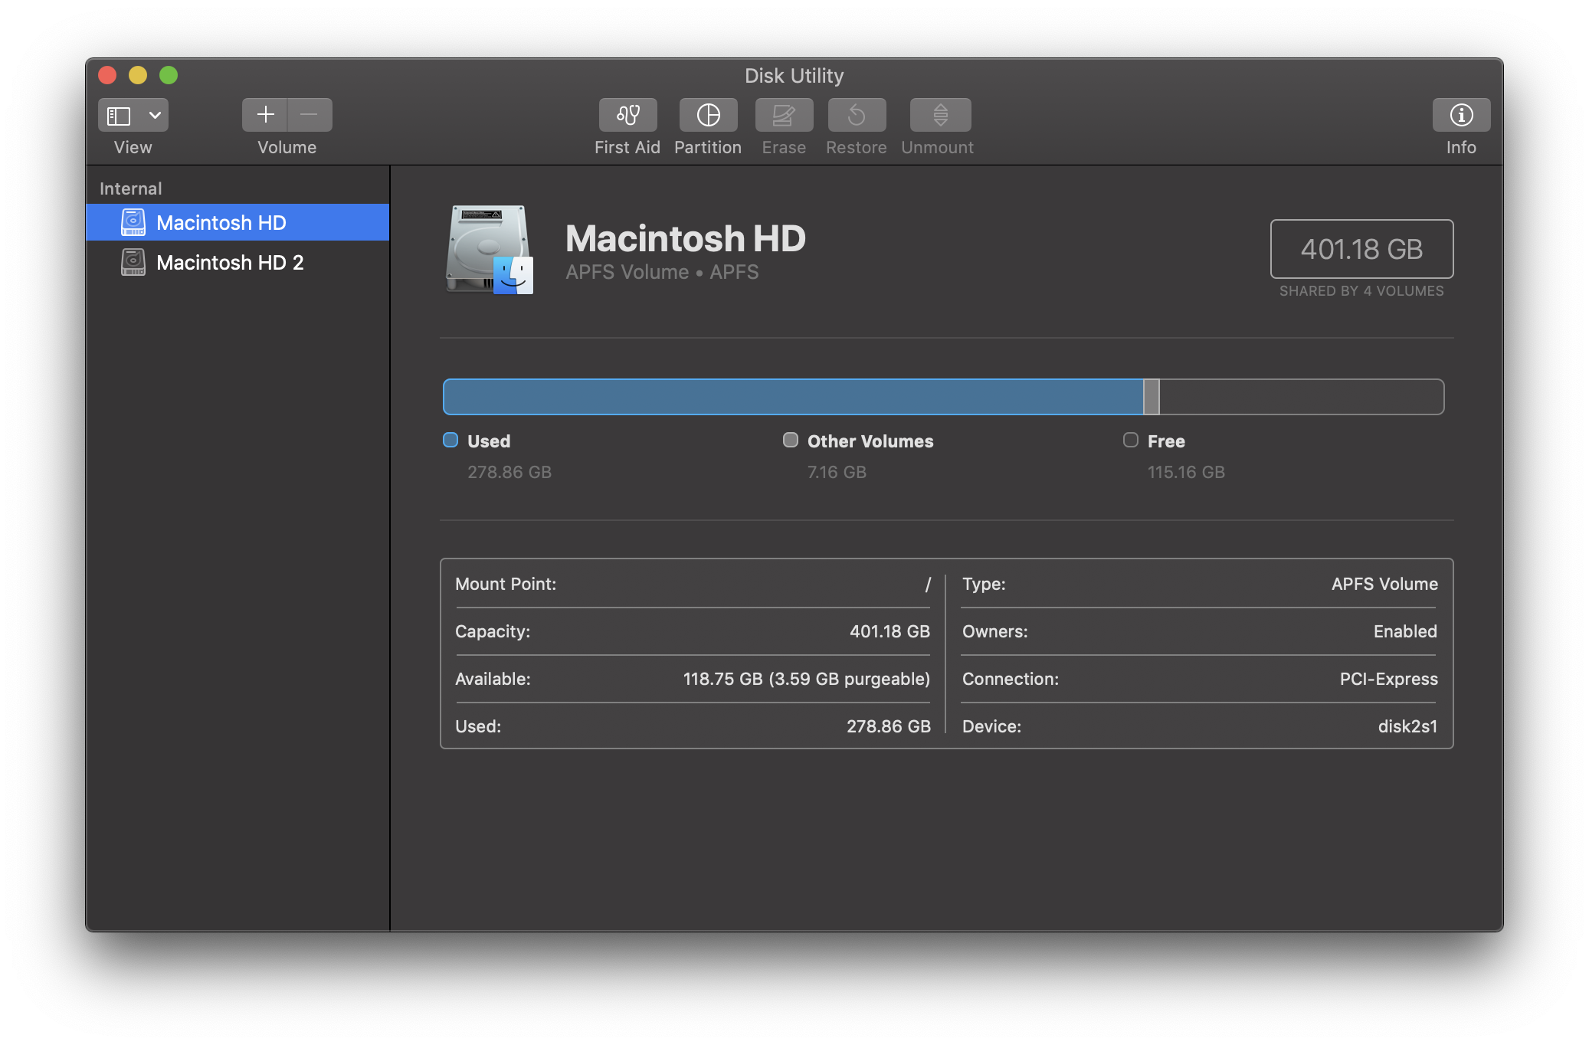Run First Aid on the volume
Viewport: 1589px width, 1045px height.
coord(627,115)
